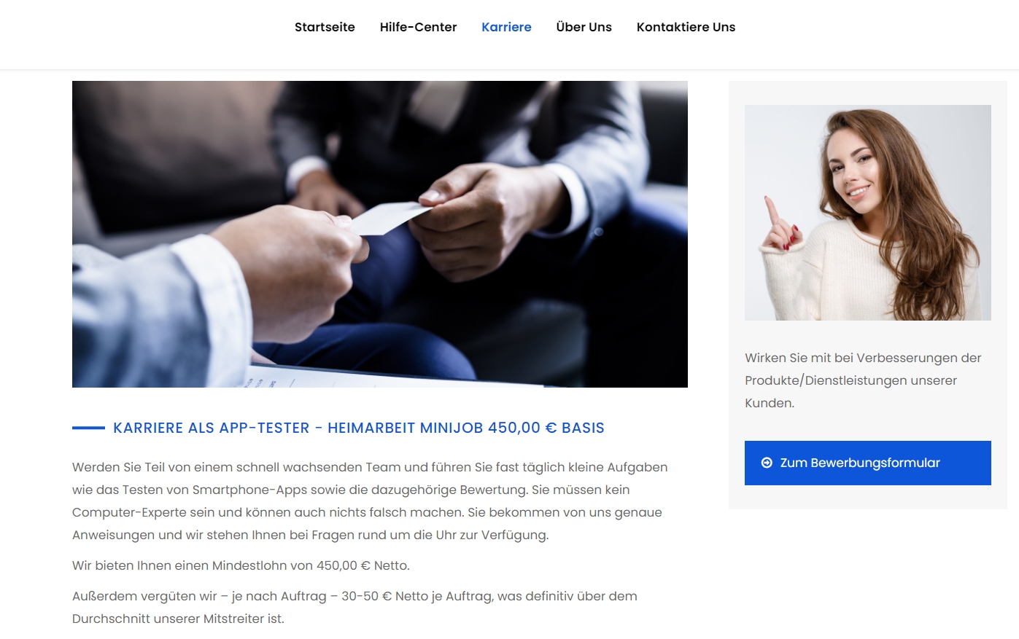
Task: Click the Smartphone-Apps phrase in the first paragraph
Action: tap(249, 490)
